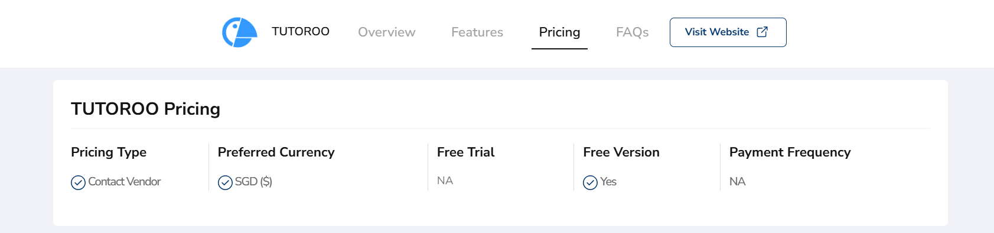The image size is (994, 233).
Task: Go to the FAQs tab
Action: [x=632, y=32]
